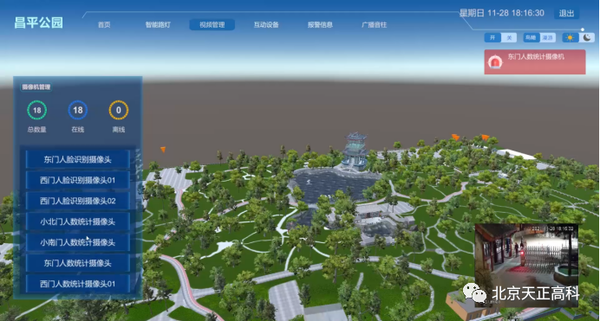Open the 报警信息 alarm info tab
Screen dimensions: 600x321
pos(320,25)
